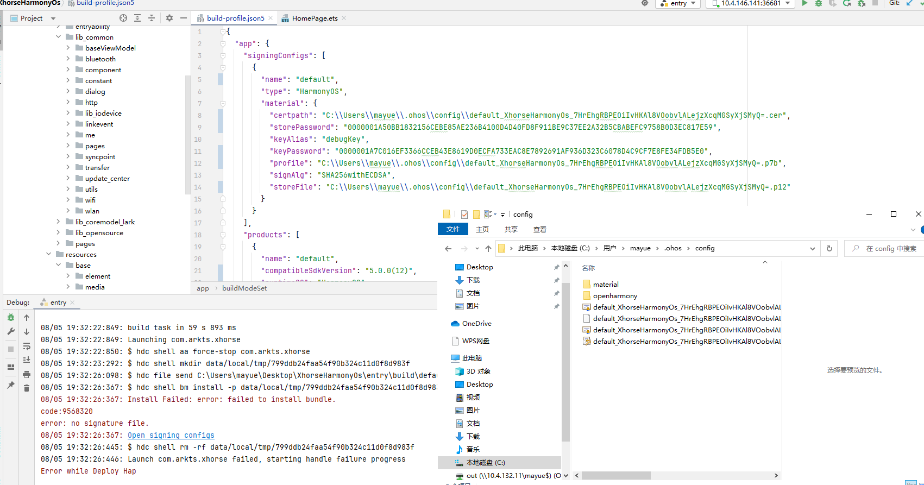The width and height of the screenshot is (924, 485).
Task: Open the entry run configuration dropdown
Action: tap(679, 3)
